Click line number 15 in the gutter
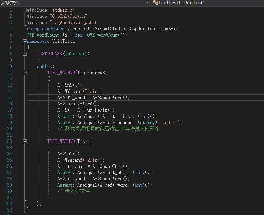Image resolution: width=264 pixels, height=215 pixels. click(x=10, y=97)
